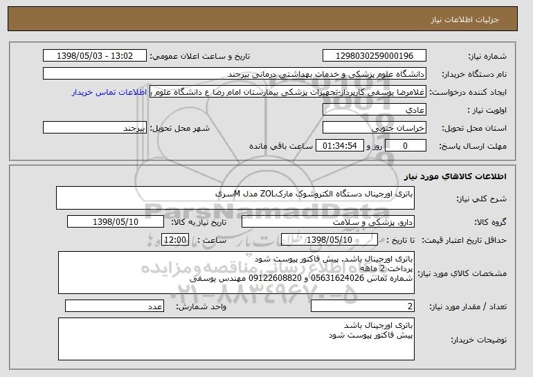Open the اطلاعات تماس خریدار link
The image size is (533, 377).
pos(109,92)
